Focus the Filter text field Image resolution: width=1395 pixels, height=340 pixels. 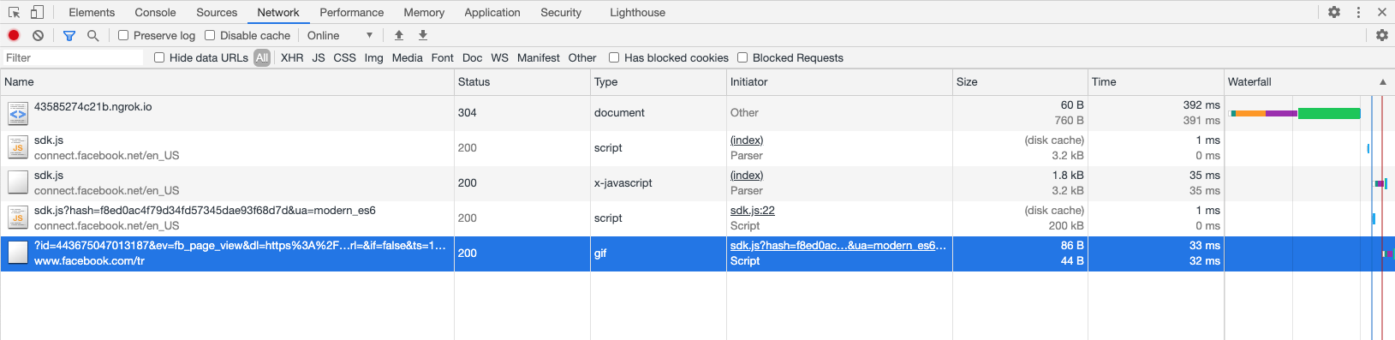tap(73, 57)
